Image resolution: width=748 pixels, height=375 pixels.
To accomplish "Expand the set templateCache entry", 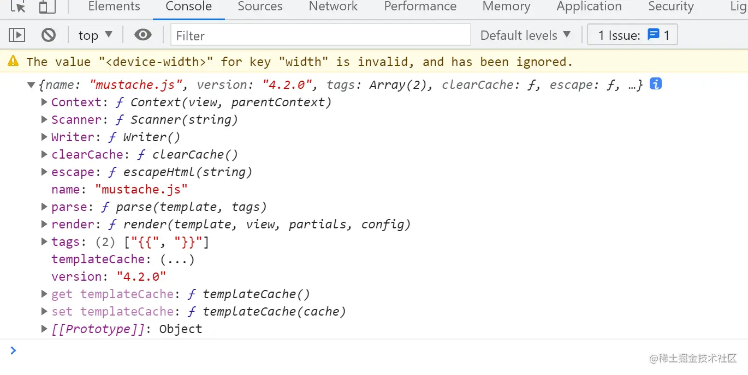I will pyautogui.click(x=45, y=311).
